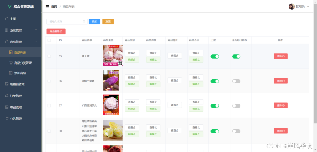Open the taro product thumbnail image
The height and width of the screenshot is (152, 317).
[111, 105]
